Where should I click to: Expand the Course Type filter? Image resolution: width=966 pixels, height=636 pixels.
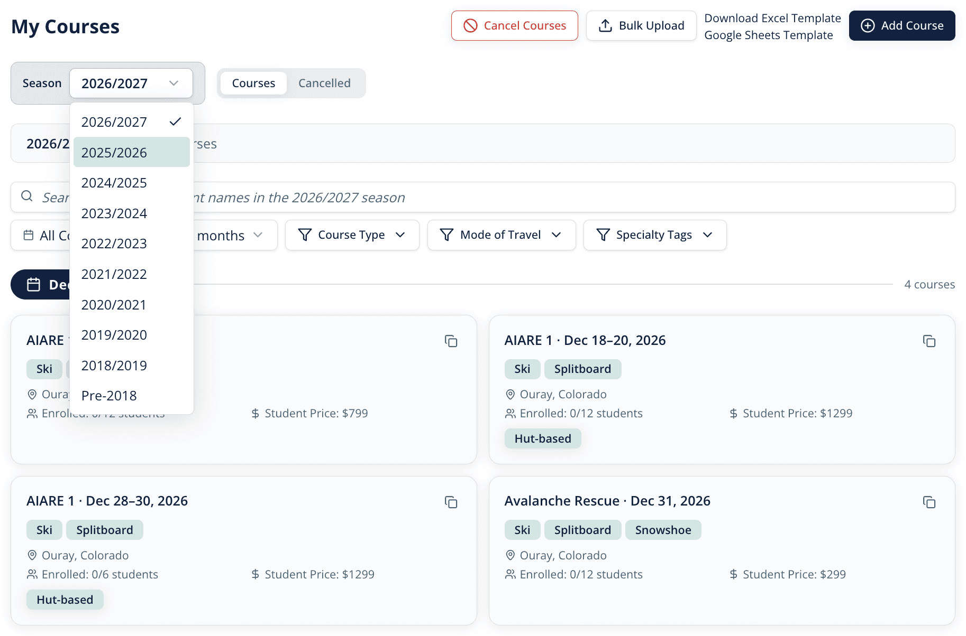coord(352,235)
